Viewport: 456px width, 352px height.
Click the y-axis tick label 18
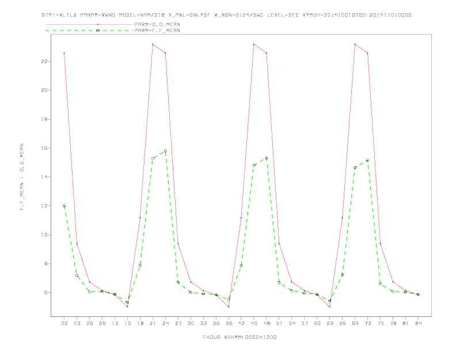[x=44, y=119]
